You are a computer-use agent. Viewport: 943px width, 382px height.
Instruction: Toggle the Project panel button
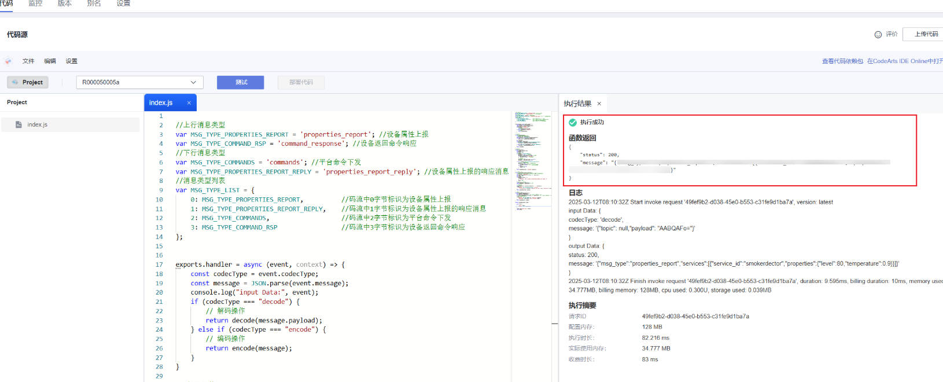[28, 82]
